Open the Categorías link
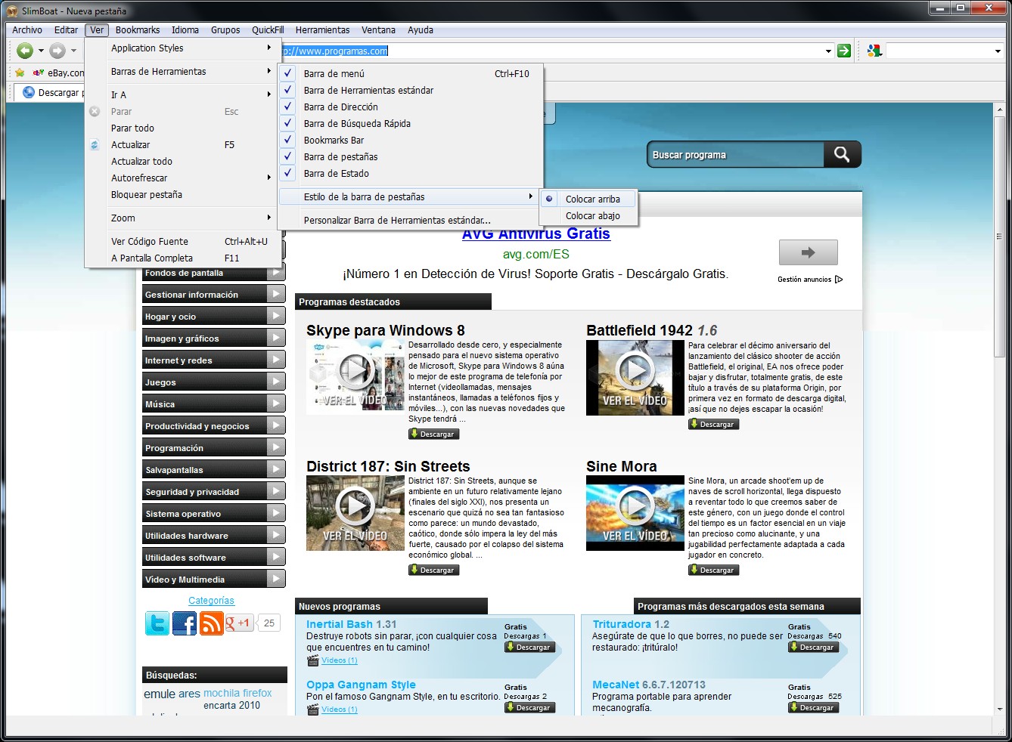 211,601
